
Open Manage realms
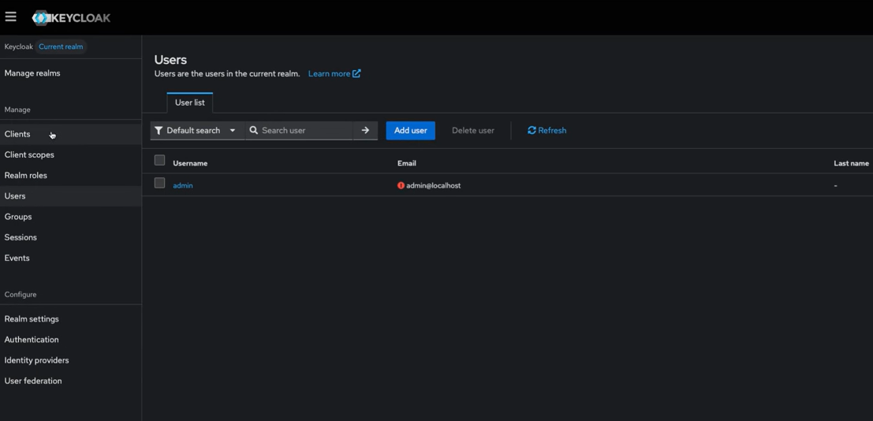[x=32, y=73]
